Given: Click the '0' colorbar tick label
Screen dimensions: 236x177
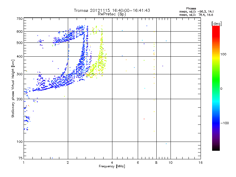Looking at the screenshot, I should tap(221, 89).
